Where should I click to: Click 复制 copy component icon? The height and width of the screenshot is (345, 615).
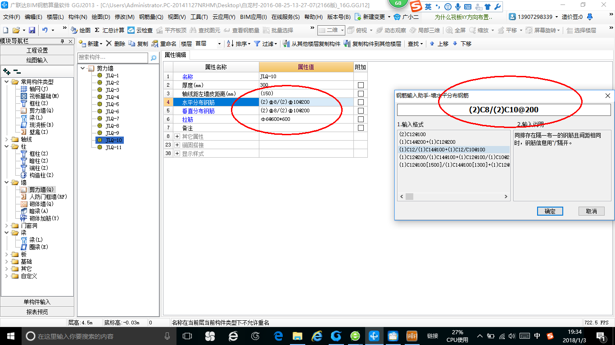coord(138,44)
